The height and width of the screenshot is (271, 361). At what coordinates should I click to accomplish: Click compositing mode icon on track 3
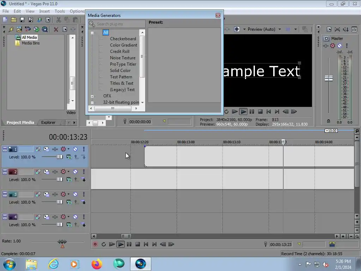tap(69, 202)
